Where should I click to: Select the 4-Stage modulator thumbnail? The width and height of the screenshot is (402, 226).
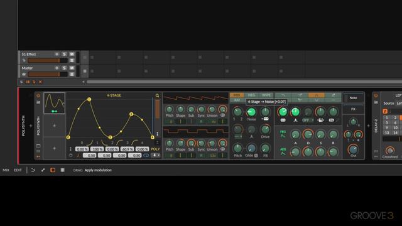click(x=55, y=103)
